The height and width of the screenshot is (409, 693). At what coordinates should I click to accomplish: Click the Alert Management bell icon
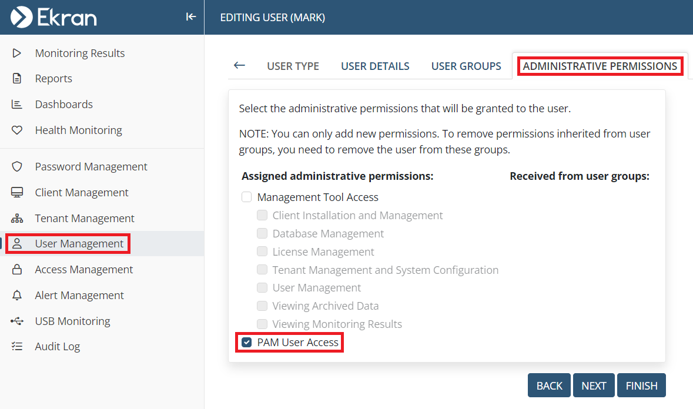pos(17,296)
